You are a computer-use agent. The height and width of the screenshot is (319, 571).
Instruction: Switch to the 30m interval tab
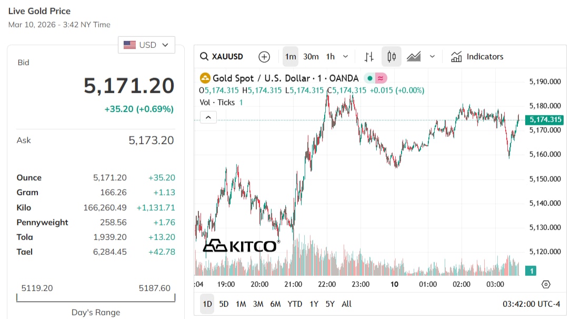coord(311,56)
